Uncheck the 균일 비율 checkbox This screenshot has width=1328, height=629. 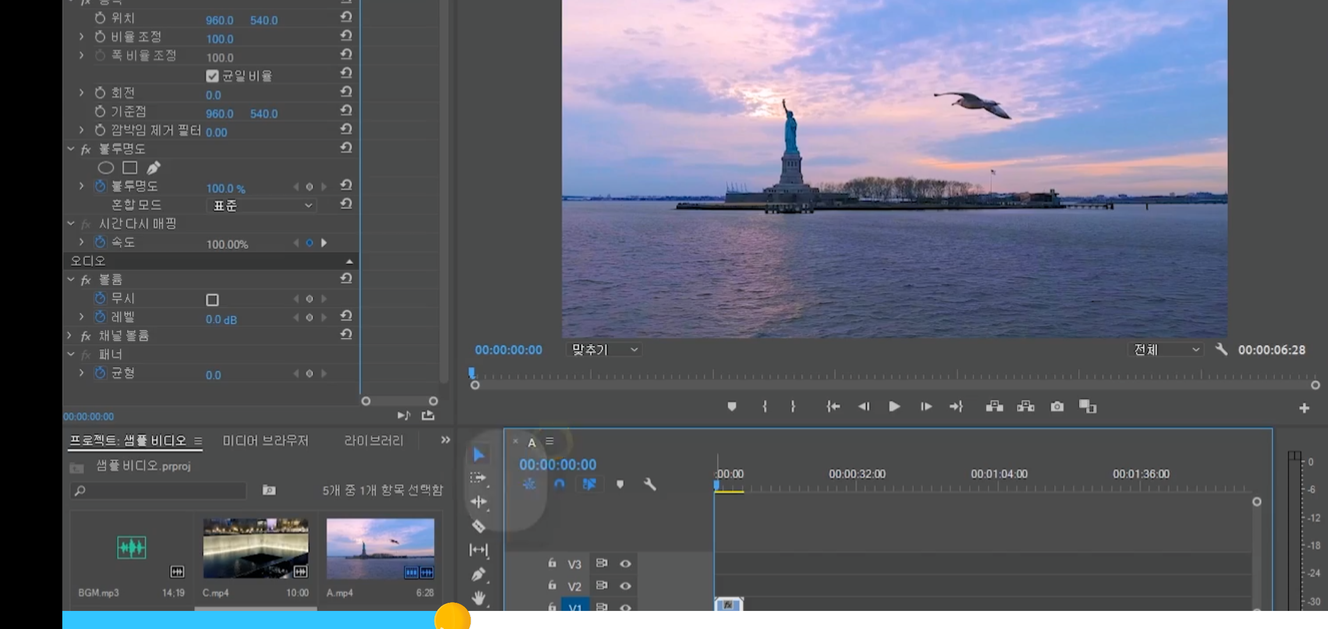click(x=212, y=76)
